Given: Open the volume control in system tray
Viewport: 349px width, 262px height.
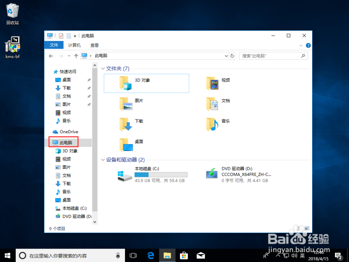Looking at the screenshot, I should tap(294, 256).
